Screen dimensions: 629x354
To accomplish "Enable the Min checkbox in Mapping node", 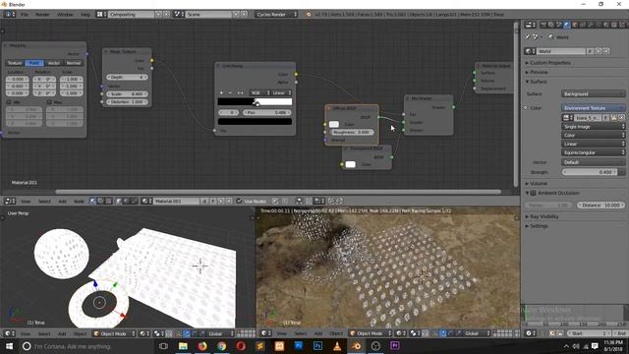I will (x=9, y=102).
